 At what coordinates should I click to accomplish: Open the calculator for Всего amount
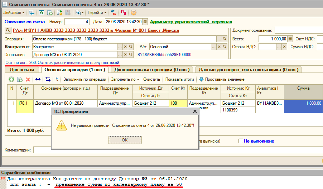tap(290, 39)
